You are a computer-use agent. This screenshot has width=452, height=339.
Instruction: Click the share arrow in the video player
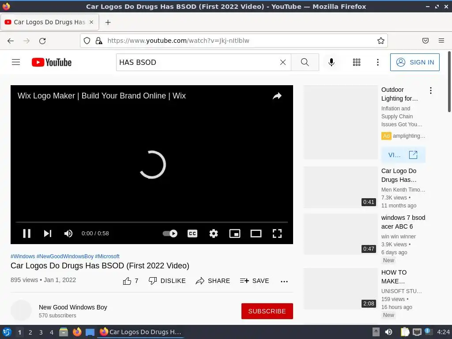[277, 96]
